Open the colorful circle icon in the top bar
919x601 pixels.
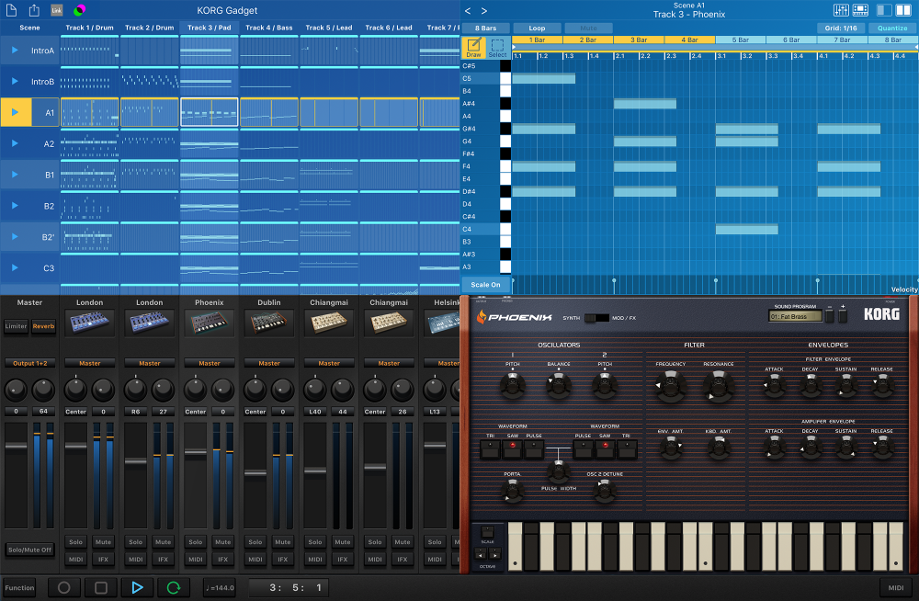pos(80,10)
